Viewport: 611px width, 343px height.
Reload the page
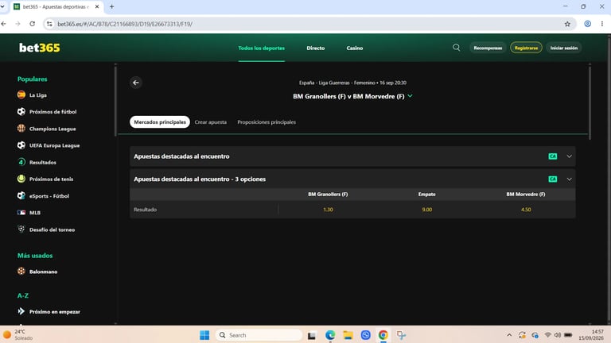pyautogui.click(x=33, y=24)
